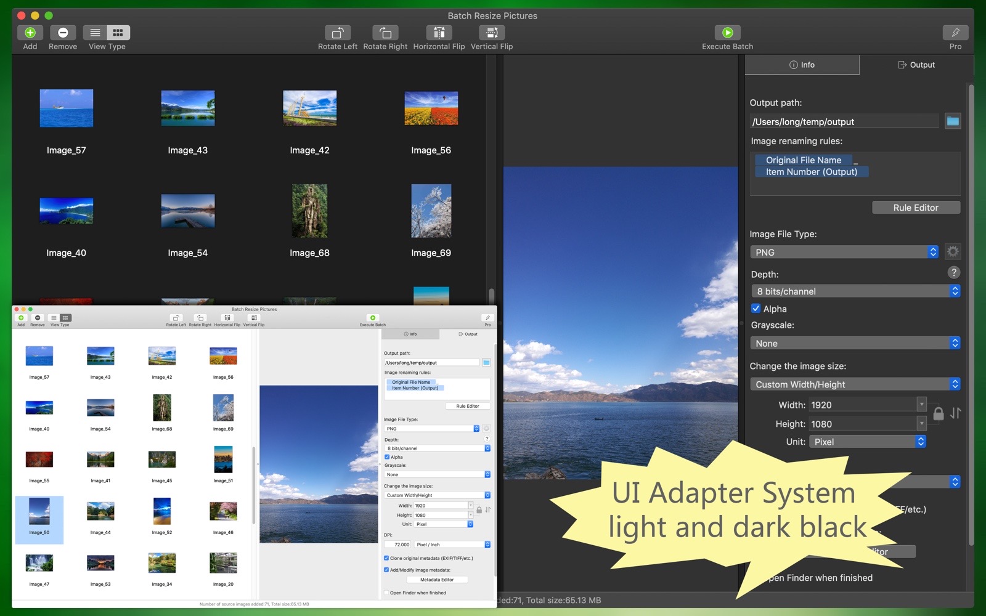Enable Open Finder when finished in the light window

[x=386, y=593]
